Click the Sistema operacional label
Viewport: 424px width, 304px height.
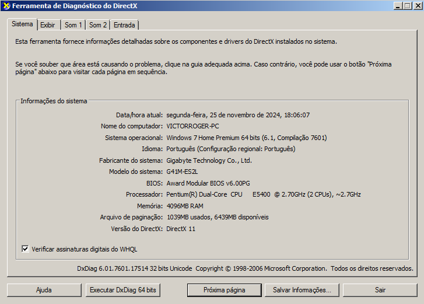pos(134,138)
